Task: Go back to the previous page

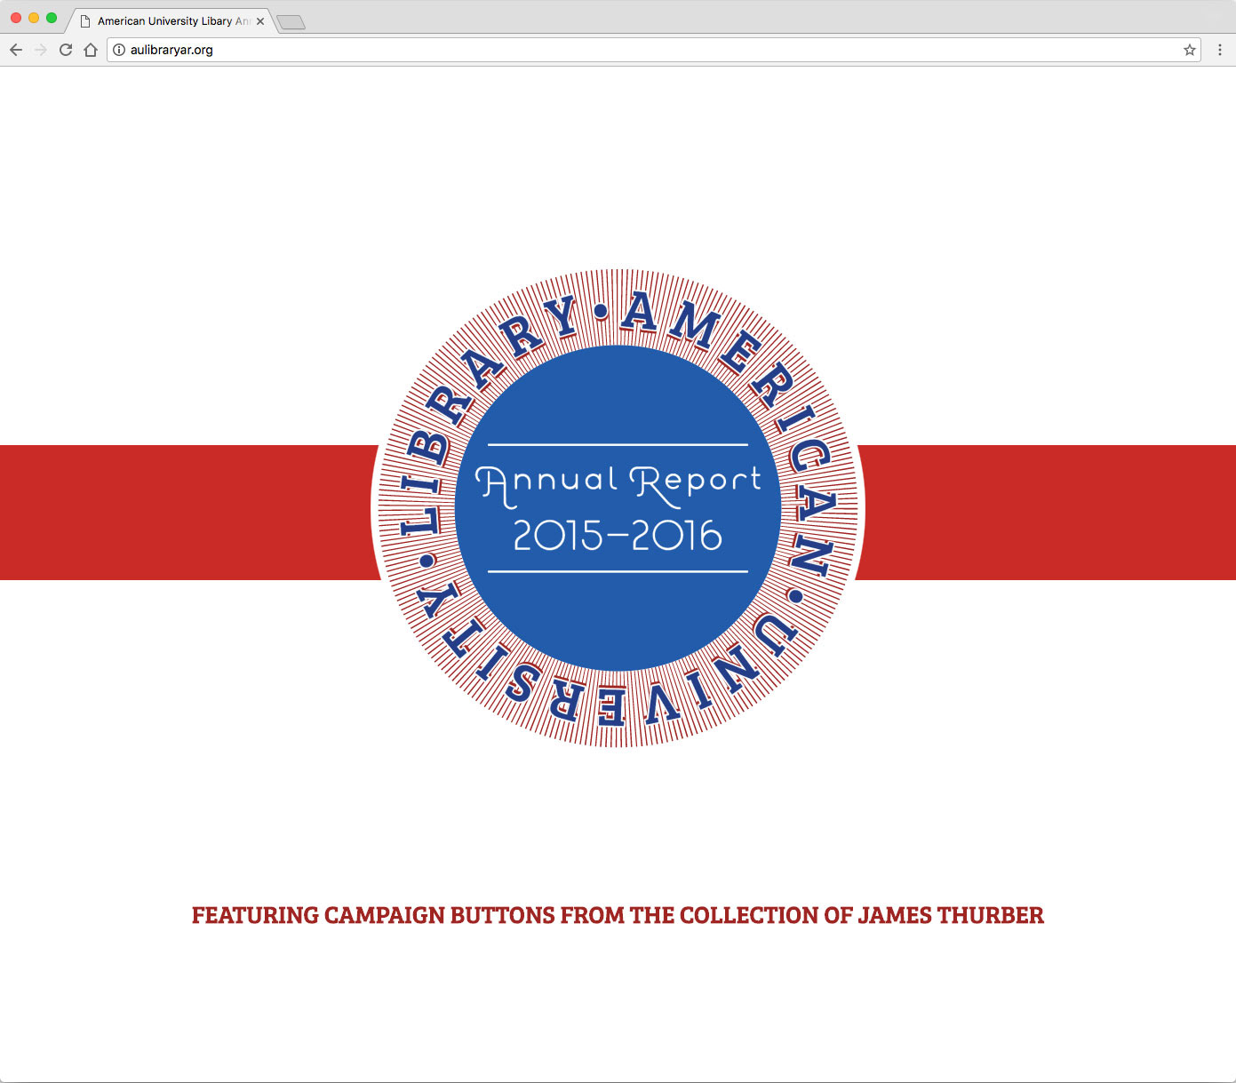Action: 16,50
